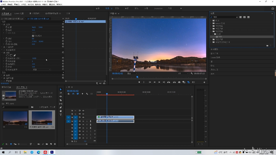This screenshot has width=276, height=155.
Task: Click the Home icon at top left
Action: point(4,9)
